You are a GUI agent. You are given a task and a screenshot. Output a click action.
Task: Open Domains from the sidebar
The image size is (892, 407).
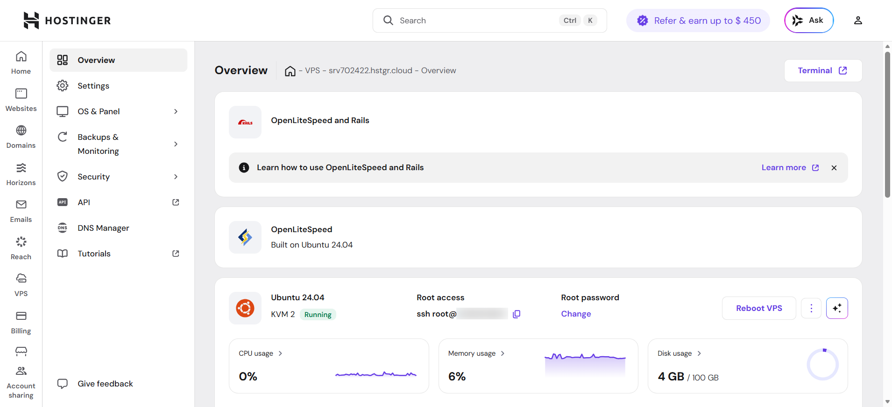(x=21, y=137)
